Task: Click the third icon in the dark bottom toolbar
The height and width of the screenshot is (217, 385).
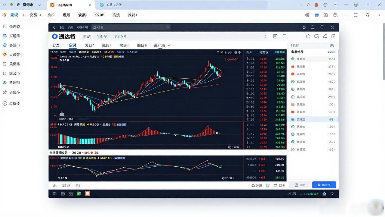Action: pyautogui.click(x=71, y=193)
